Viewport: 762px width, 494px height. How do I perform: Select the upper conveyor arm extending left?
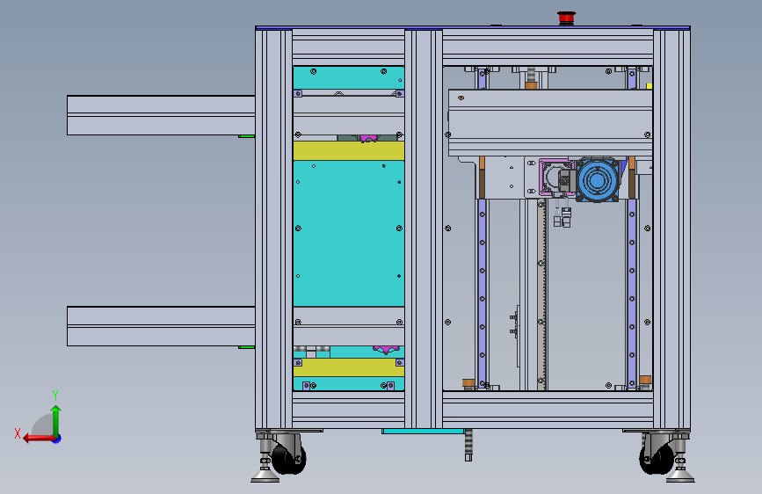(161, 115)
